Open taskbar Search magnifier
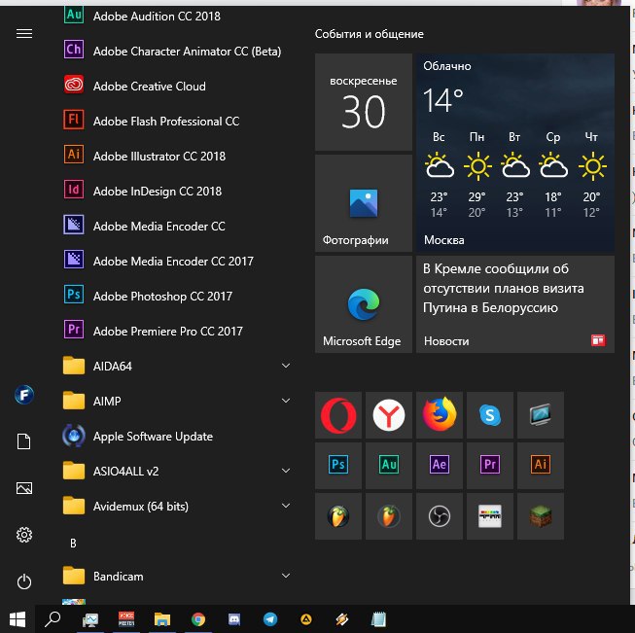635x633 pixels. point(53,619)
